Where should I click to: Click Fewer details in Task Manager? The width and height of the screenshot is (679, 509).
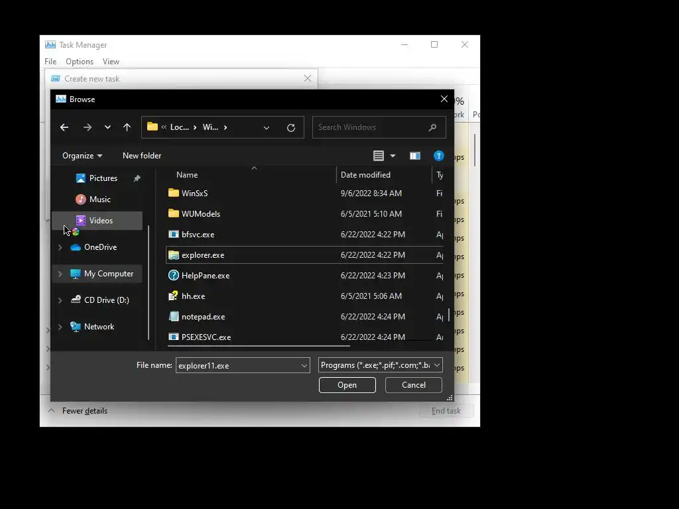85,411
